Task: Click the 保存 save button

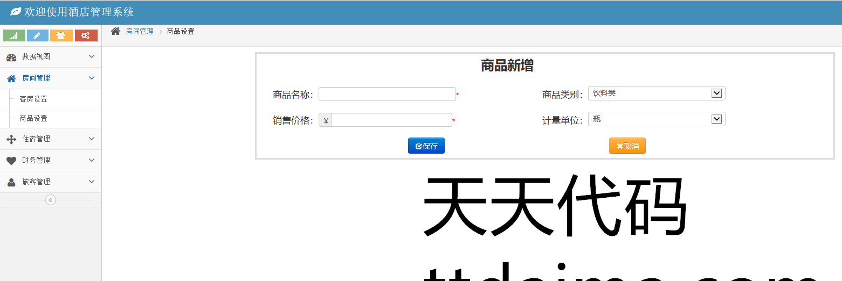Action: (x=426, y=146)
